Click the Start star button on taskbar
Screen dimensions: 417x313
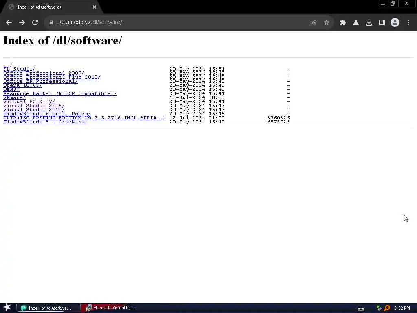(7, 308)
